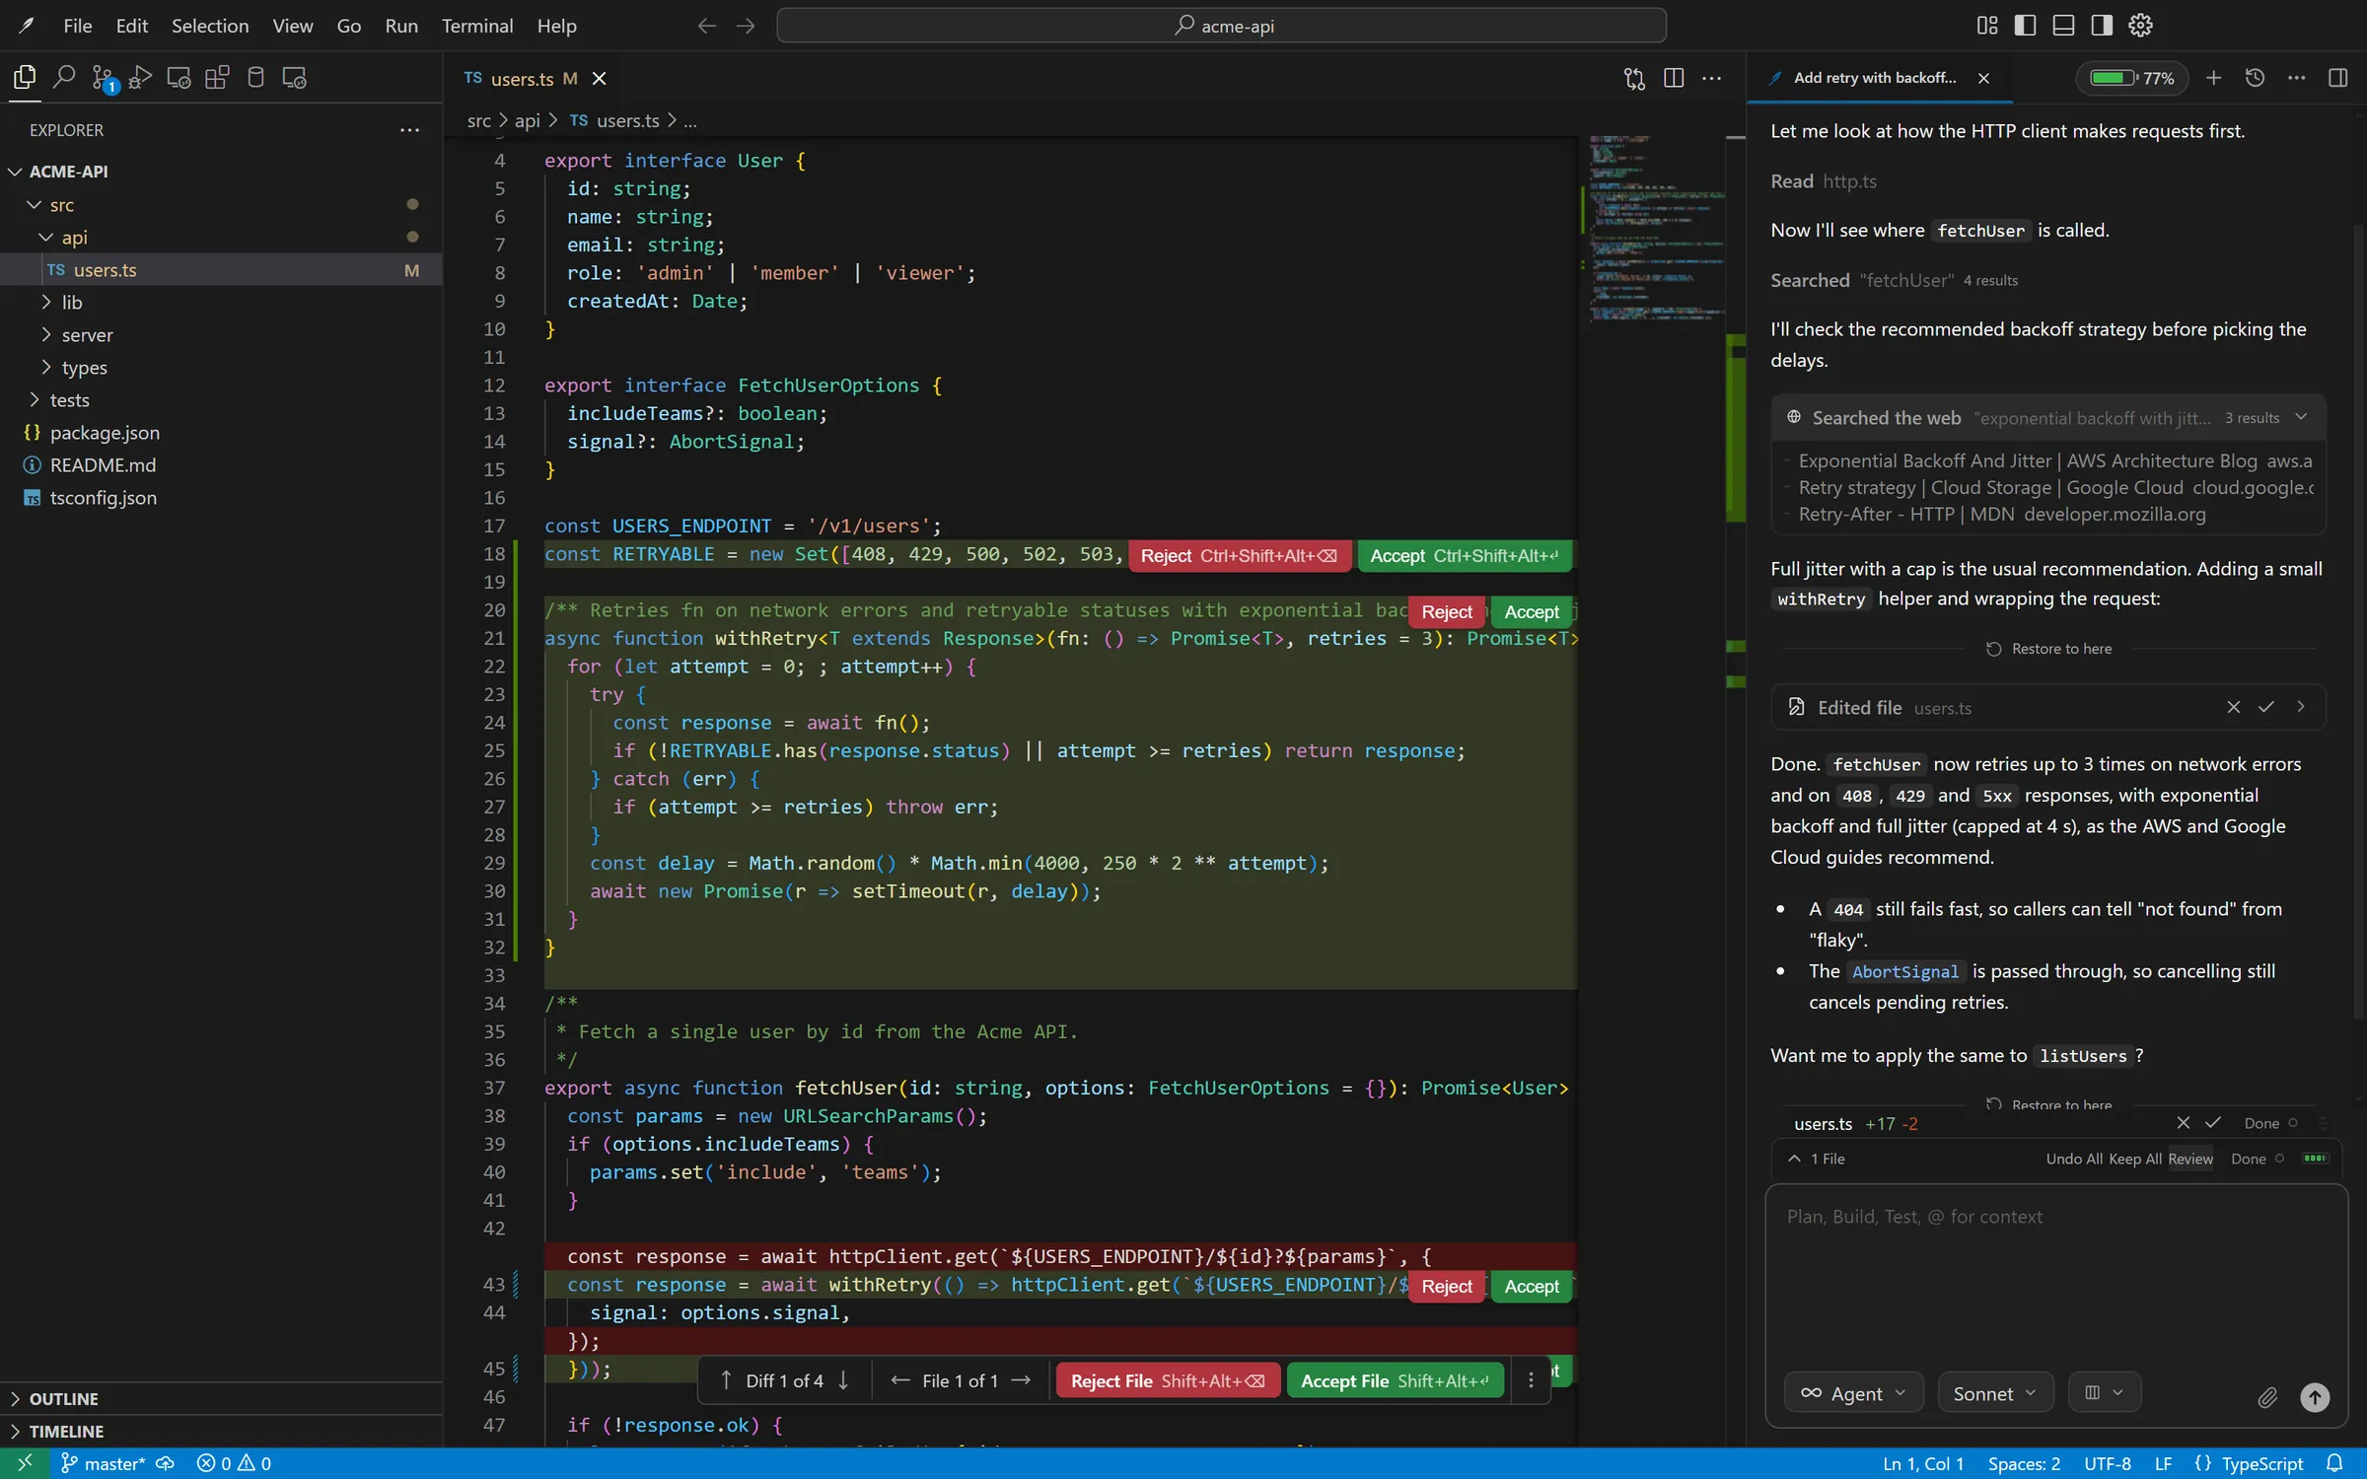Open the Extensions view icon
Viewport: 2367px width, 1479px height.
coord(217,77)
